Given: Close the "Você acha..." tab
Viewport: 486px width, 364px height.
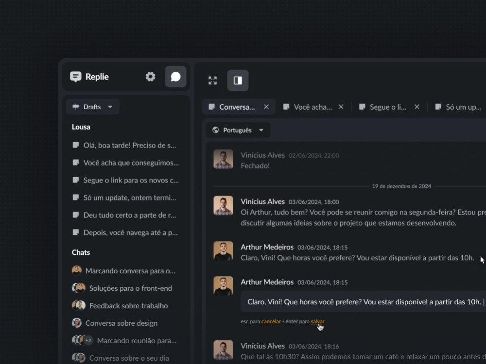Looking at the screenshot, I should [341, 107].
